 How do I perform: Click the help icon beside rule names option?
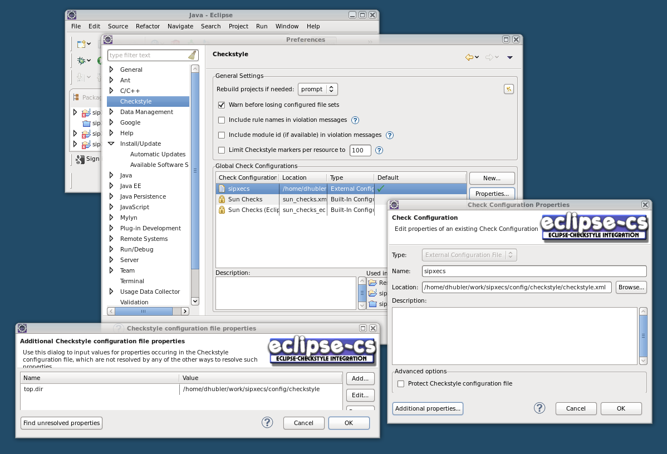[355, 120]
